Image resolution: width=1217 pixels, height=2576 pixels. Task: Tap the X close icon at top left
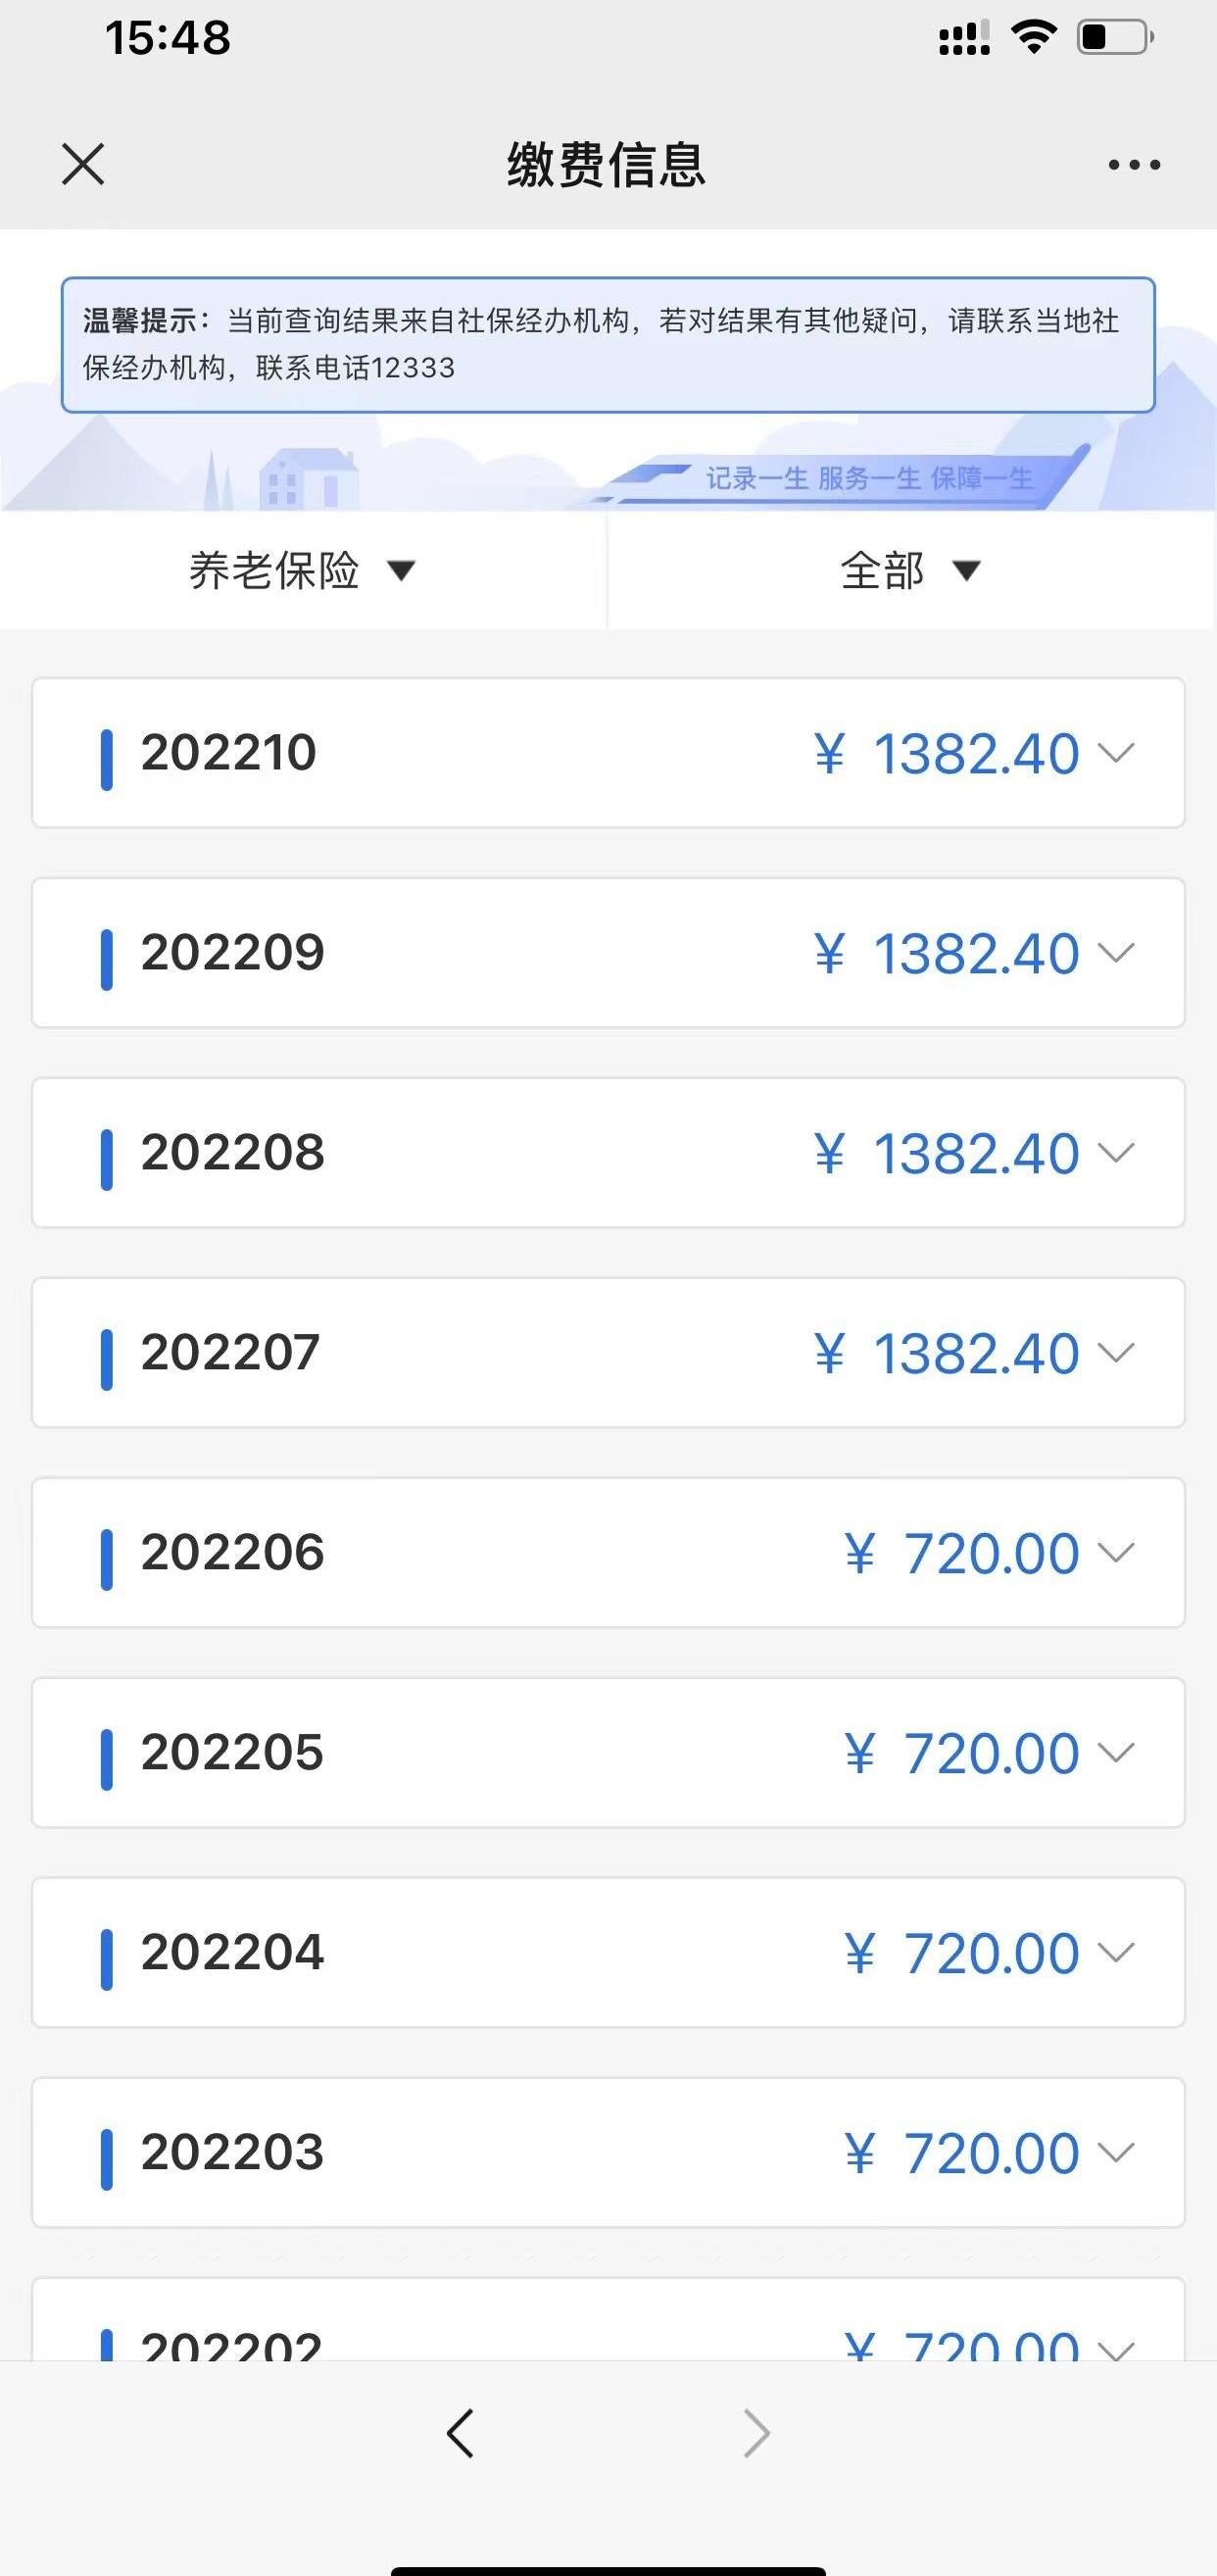click(82, 164)
